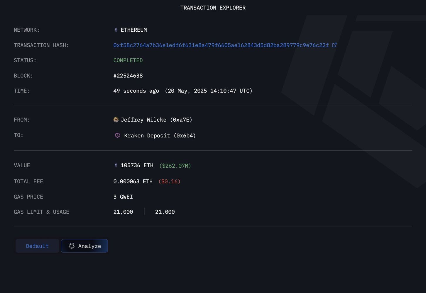426x293 pixels.
Task: Click Jeffrey Wilcke avatar icon
Action: 116,120
